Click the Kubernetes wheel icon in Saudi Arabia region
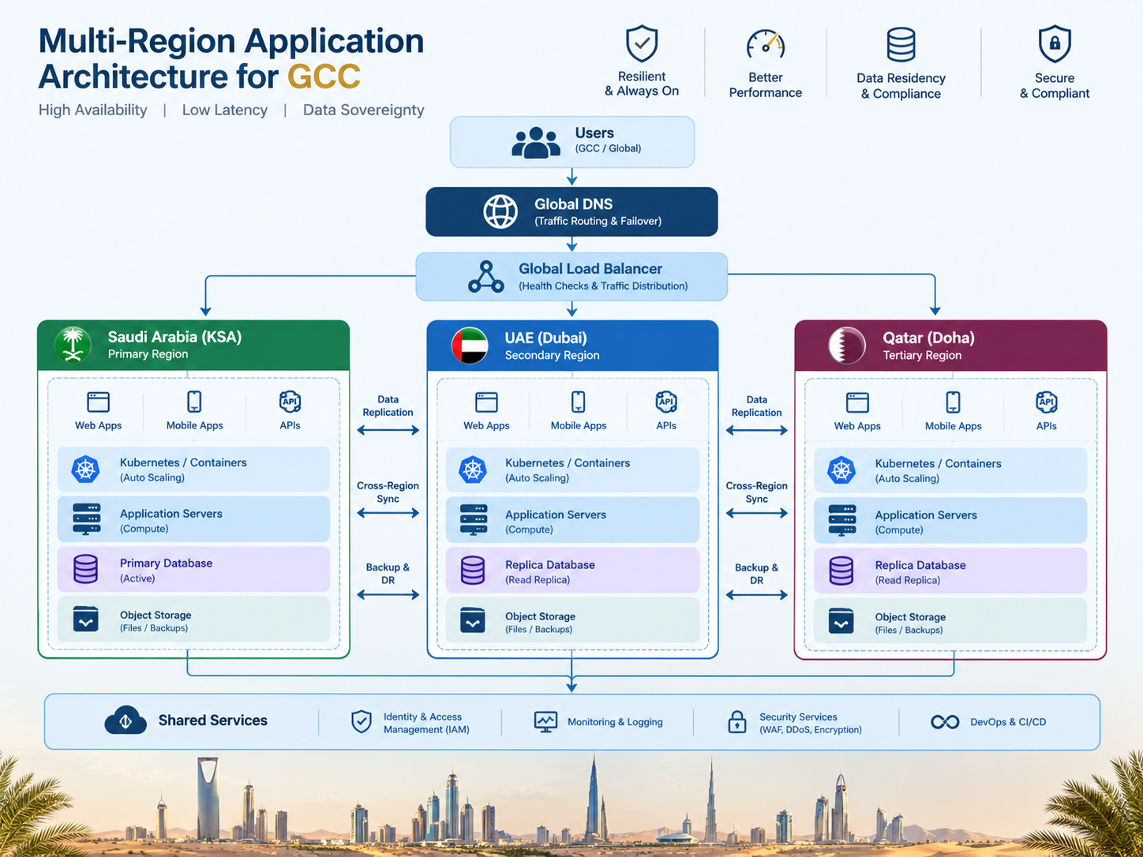The width and height of the screenshot is (1143, 857). click(85, 470)
